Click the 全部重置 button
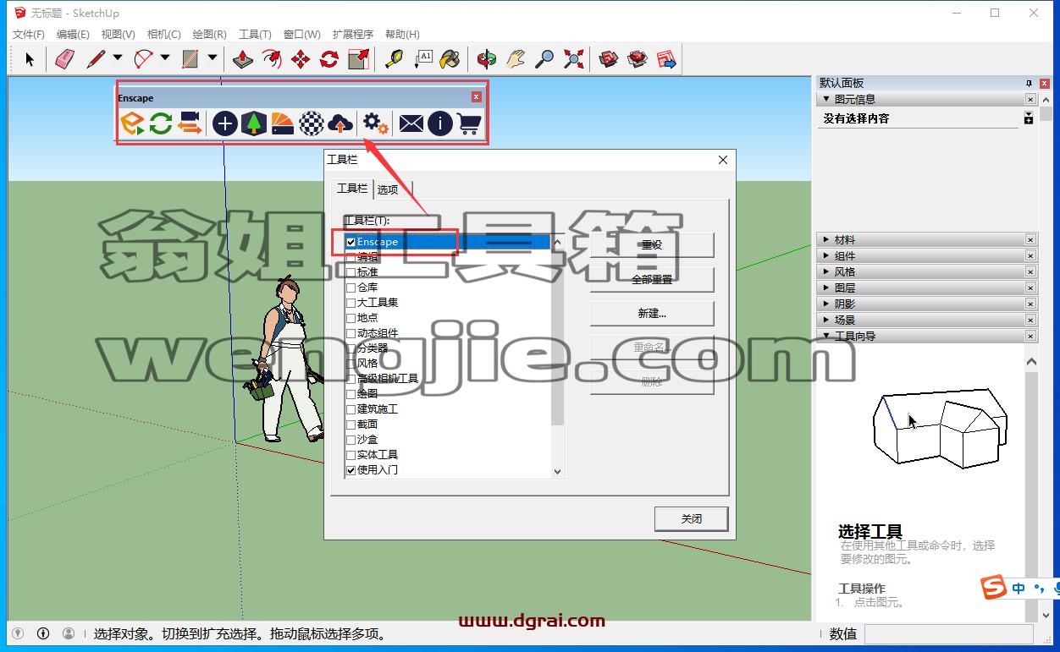The image size is (1060, 652). coord(652,279)
